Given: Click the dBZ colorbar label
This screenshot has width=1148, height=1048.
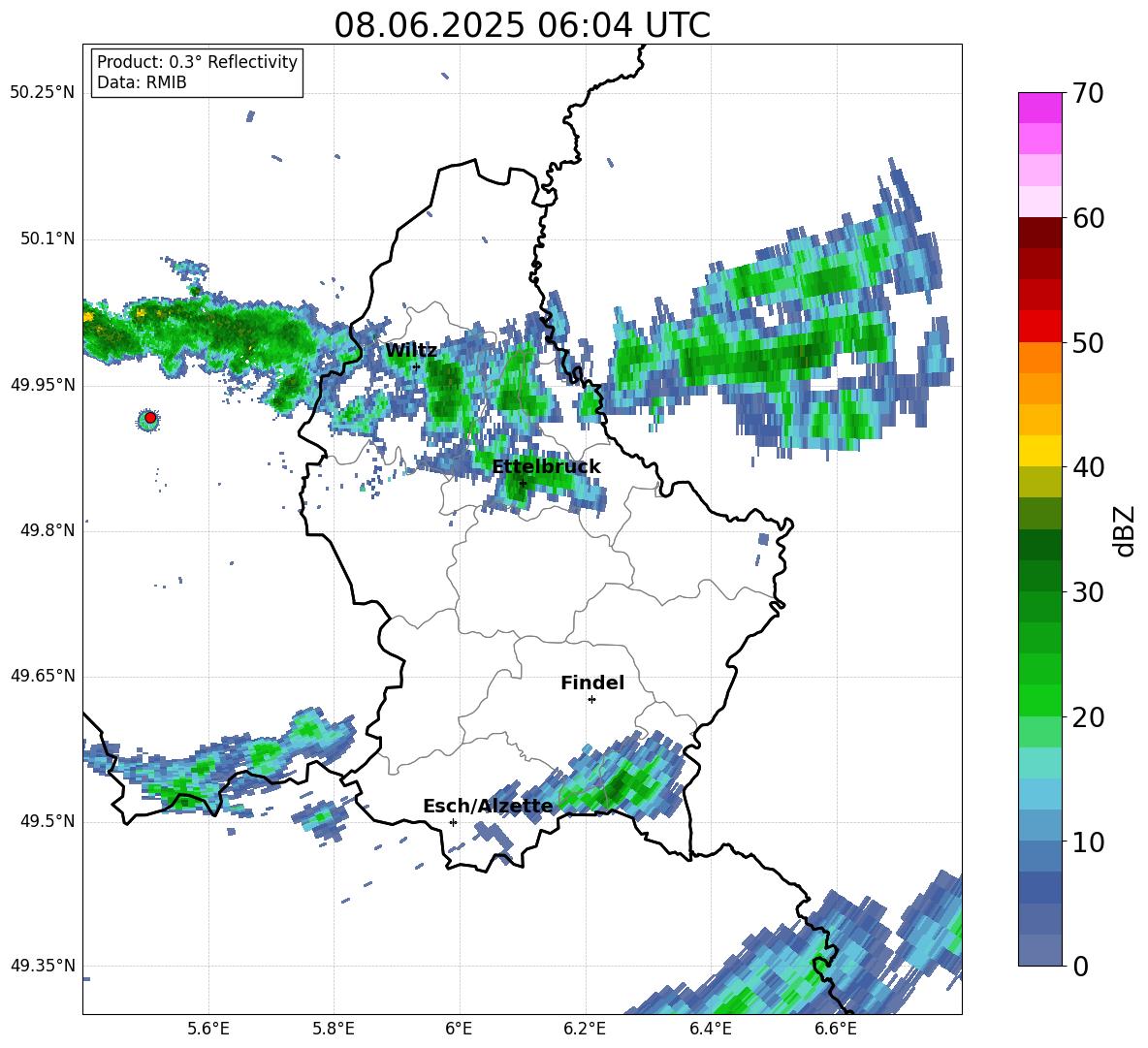Looking at the screenshot, I should coord(1126,530).
